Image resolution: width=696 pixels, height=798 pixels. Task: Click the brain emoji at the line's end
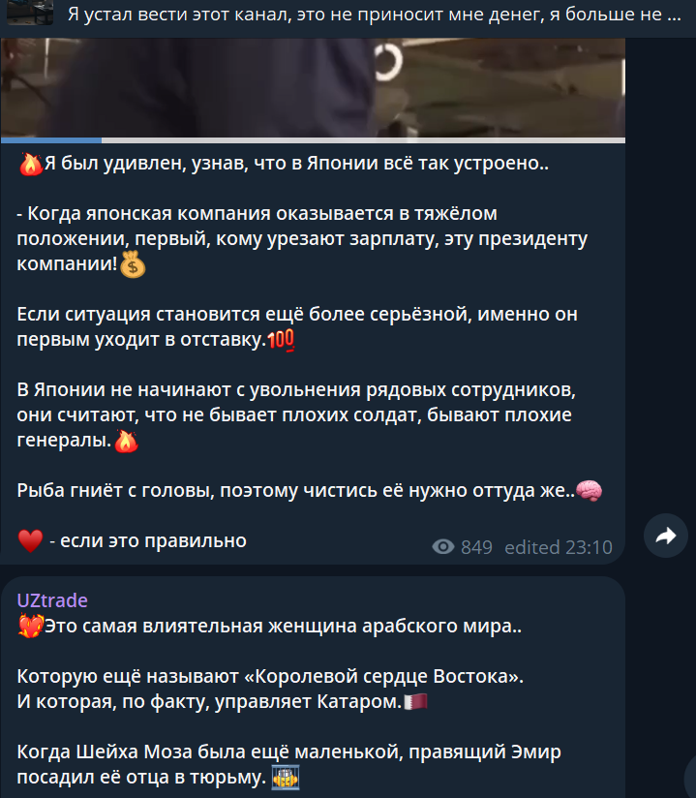(x=590, y=491)
